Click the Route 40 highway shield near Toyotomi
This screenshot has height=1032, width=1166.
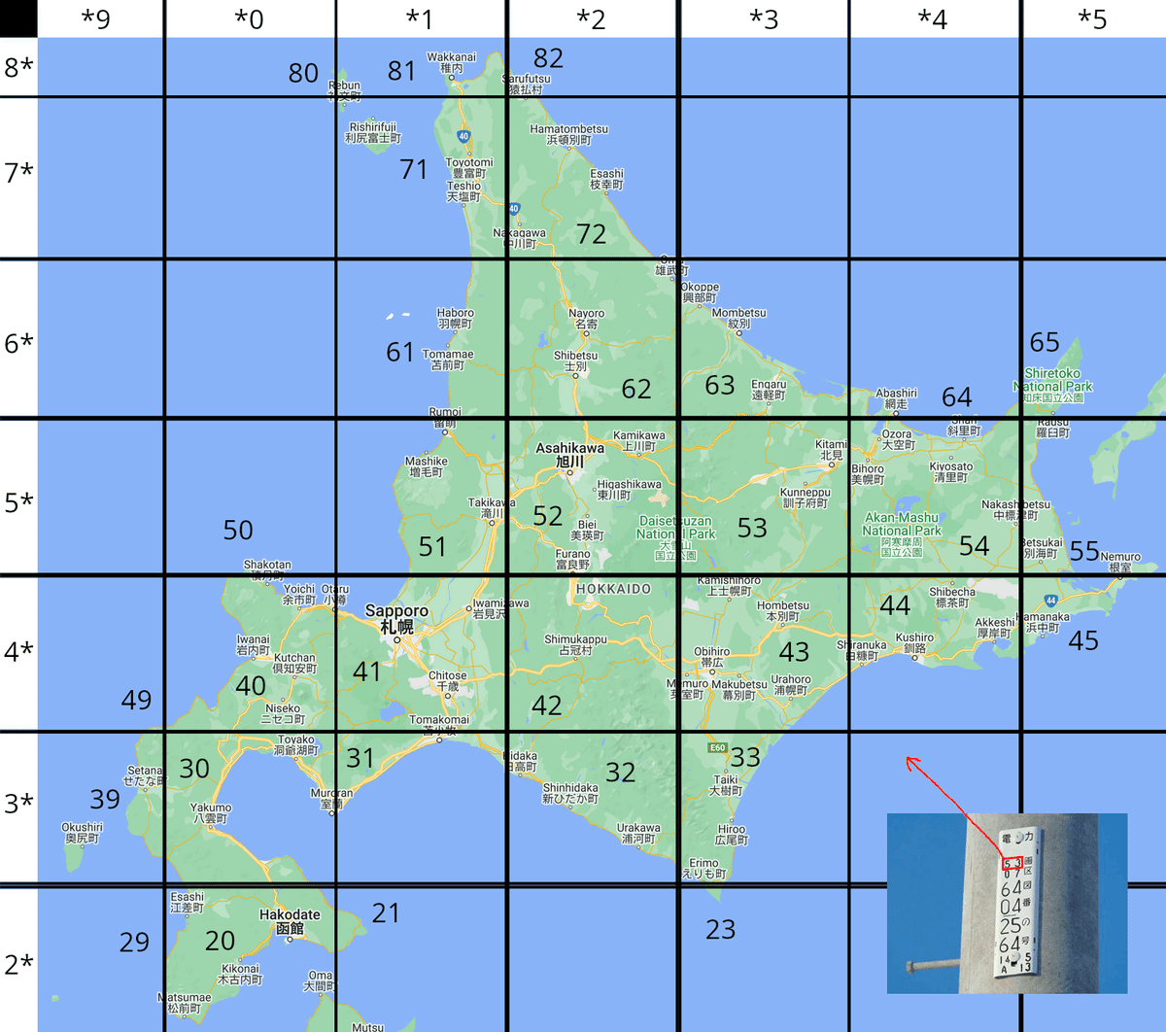tap(463, 137)
